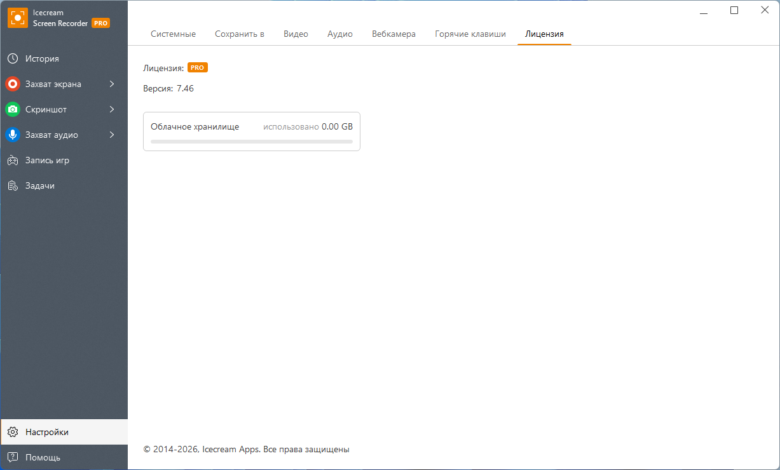Screen dimensions: 780x470
Task: Go to the Видео settings tab
Action: point(296,34)
